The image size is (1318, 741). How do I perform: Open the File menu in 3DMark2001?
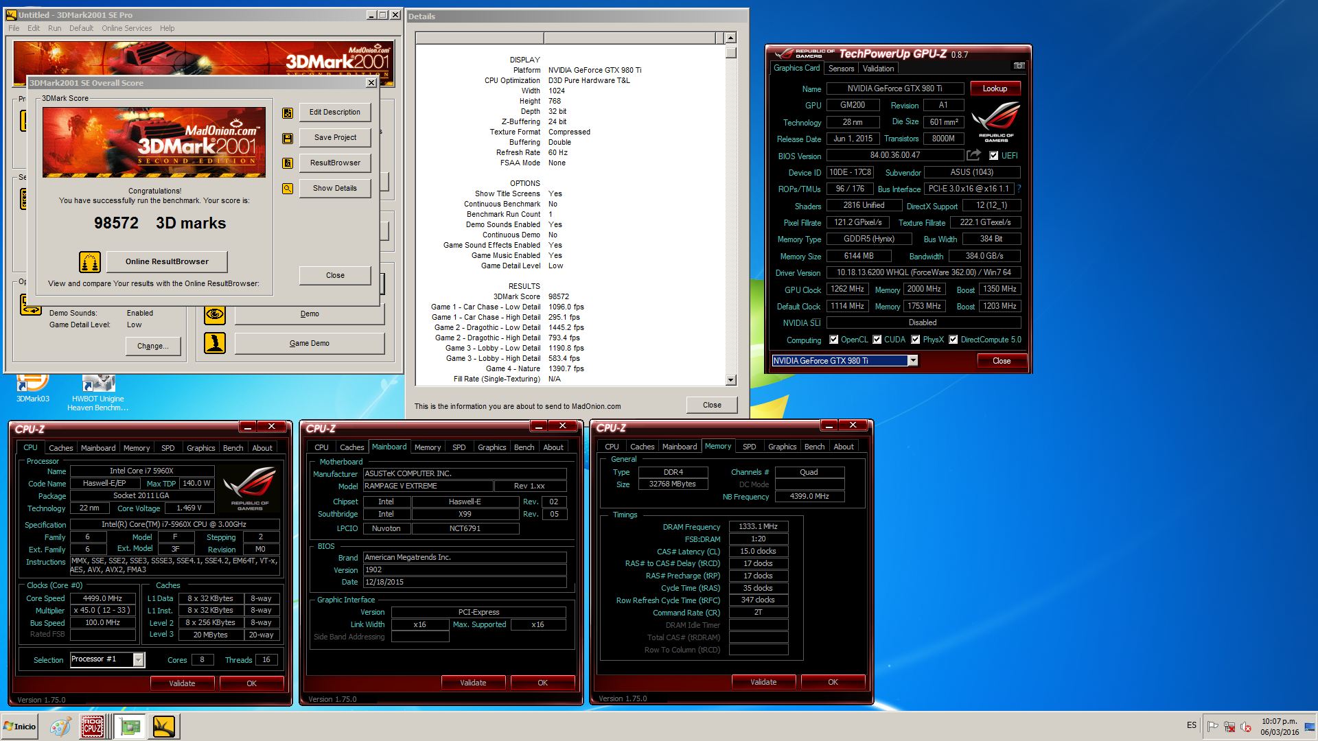click(x=14, y=28)
